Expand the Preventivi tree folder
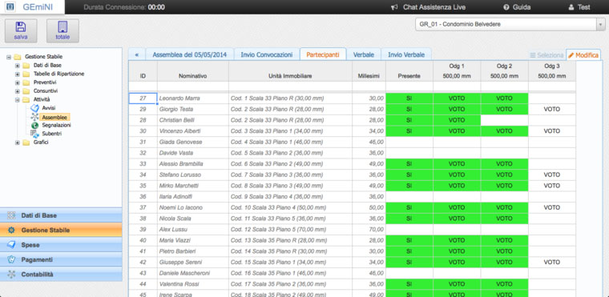Screen dimensions: 609x297 tap(17, 82)
